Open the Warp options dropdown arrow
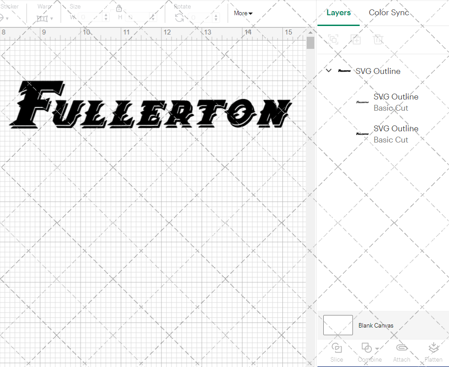The height and width of the screenshot is (367, 449). pos(52,18)
